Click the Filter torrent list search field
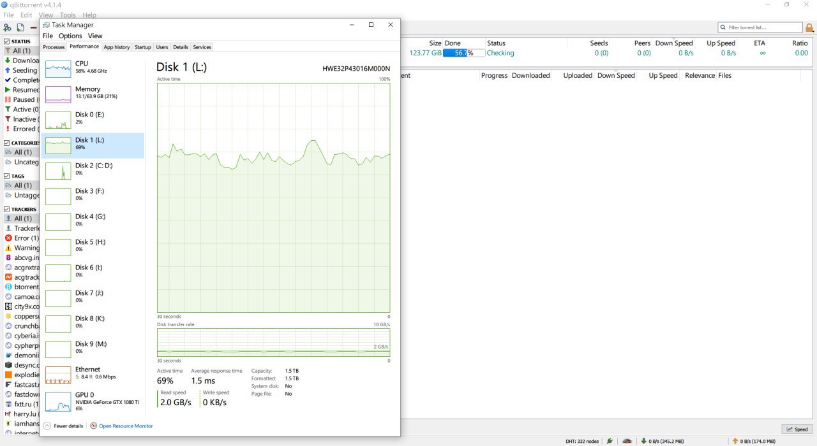Viewport: 817px width, 446px height. click(764, 27)
